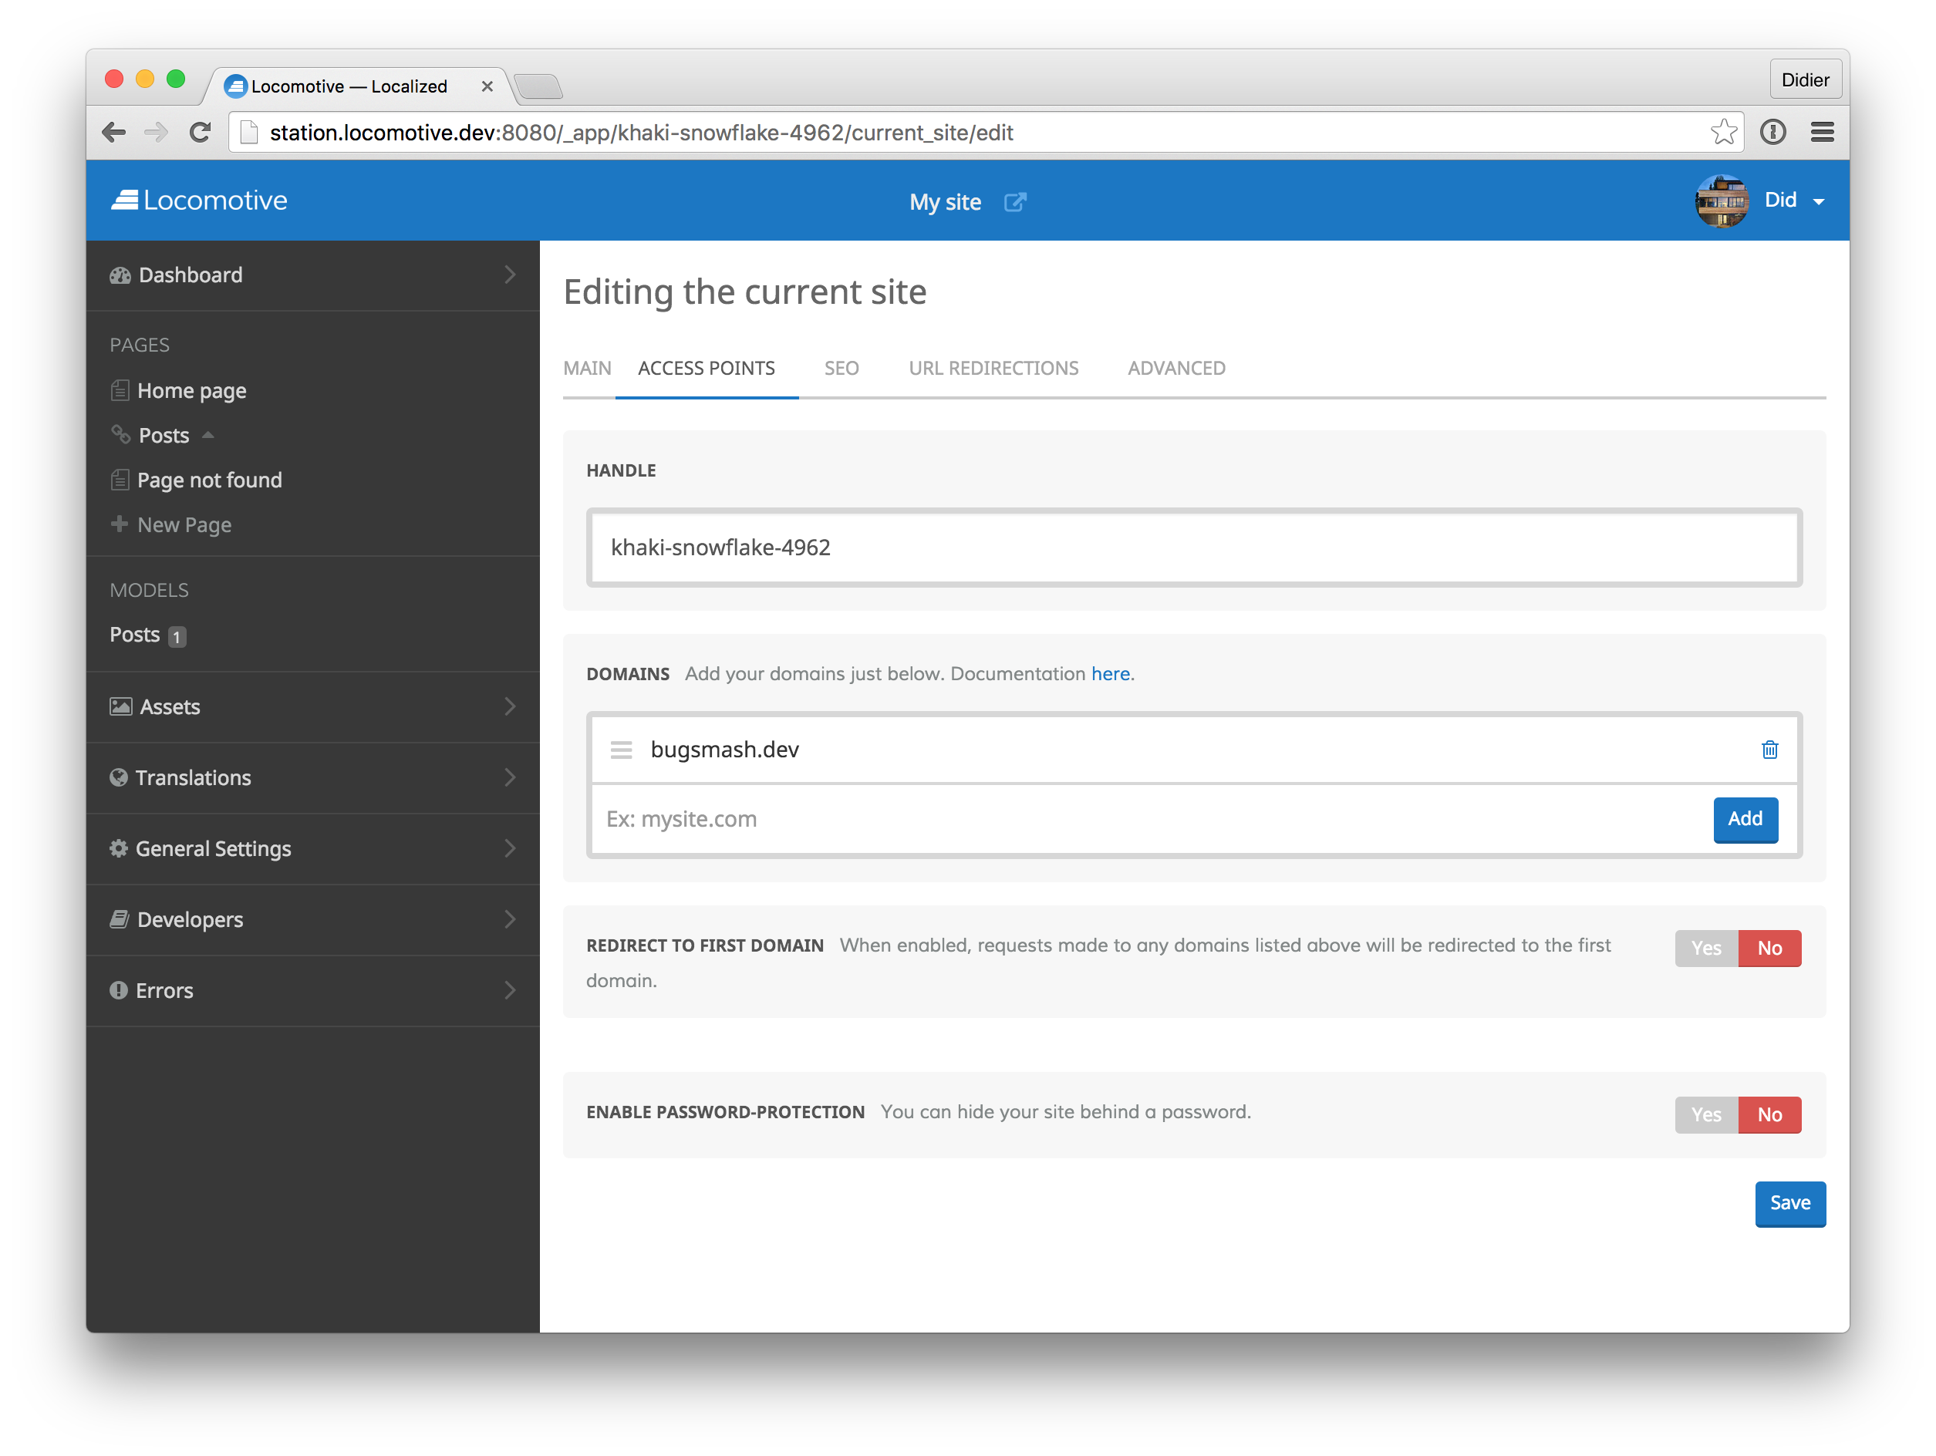The image size is (1936, 1456).
Task: Click the domain name input field
Action: 1153,817
